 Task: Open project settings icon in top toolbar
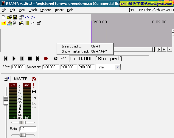21,17
